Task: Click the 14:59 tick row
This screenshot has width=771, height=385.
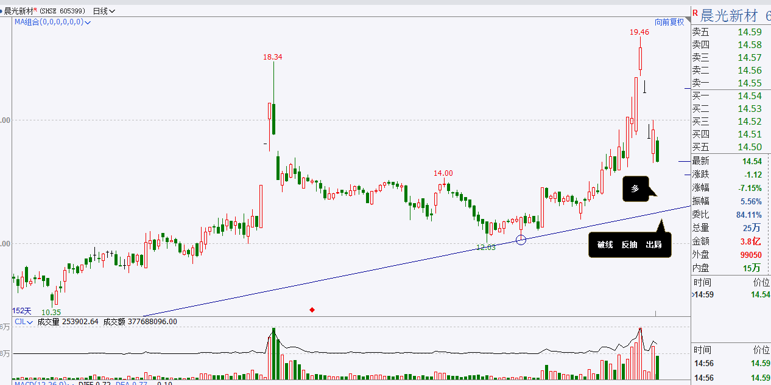Action: click(731, 294)
